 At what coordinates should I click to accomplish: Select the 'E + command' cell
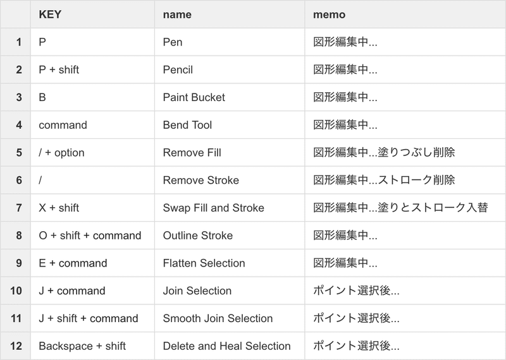coord(92,263)
